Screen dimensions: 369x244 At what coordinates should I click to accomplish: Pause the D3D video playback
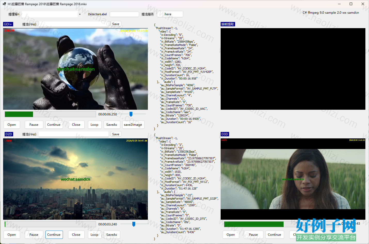pyautogui.click(x=253, y=235)
